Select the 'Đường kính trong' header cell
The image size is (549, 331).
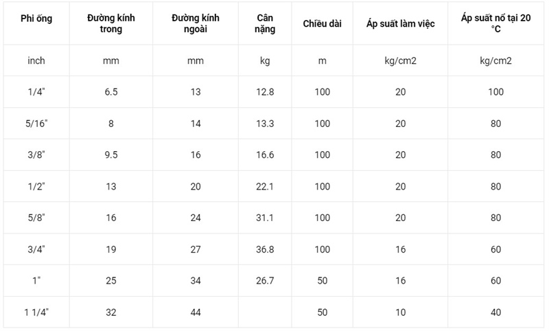111,23
